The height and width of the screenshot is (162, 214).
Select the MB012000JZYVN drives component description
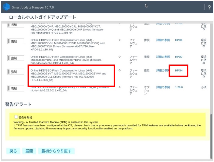[x=68, y=45]
